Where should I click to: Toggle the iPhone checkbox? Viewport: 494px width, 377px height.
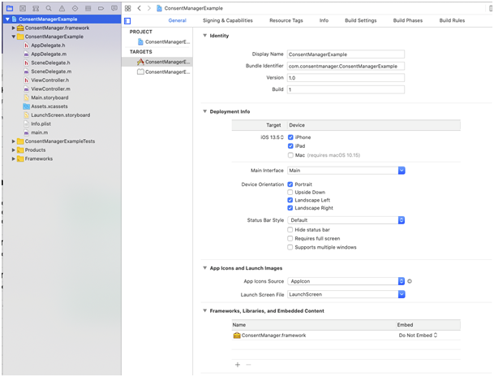[x=290, y=137]
